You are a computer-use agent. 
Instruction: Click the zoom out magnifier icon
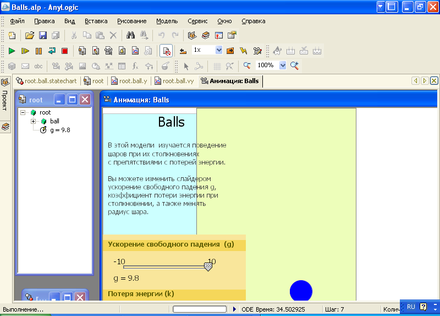click(x=247, y=66)
